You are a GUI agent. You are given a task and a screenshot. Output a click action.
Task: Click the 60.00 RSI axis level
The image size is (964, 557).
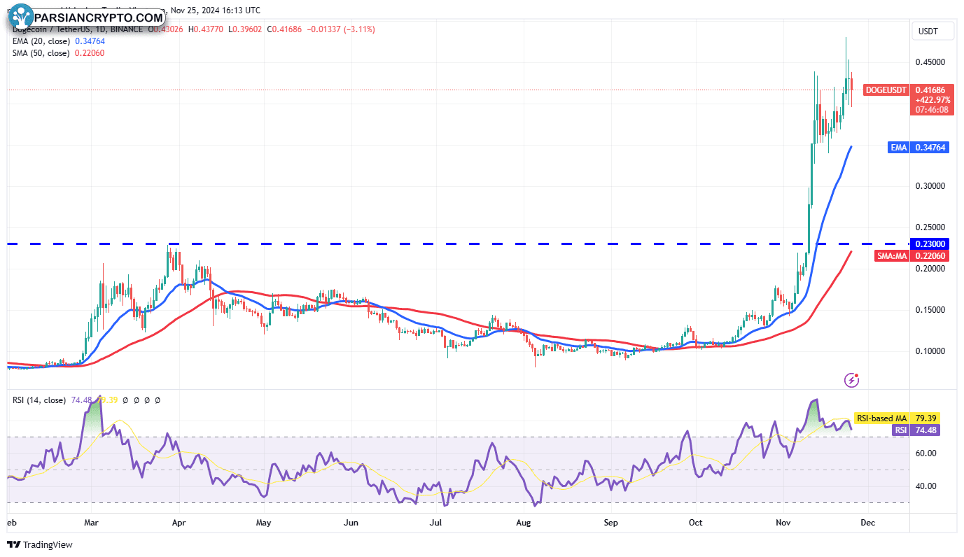pyautogui.click(x=926, y=453)
